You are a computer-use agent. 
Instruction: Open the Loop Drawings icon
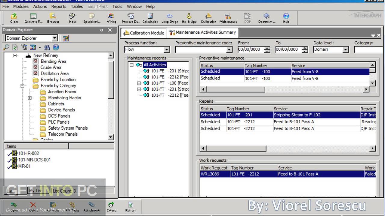(169, 18)
